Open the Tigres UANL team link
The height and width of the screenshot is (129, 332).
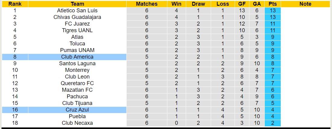77,30
